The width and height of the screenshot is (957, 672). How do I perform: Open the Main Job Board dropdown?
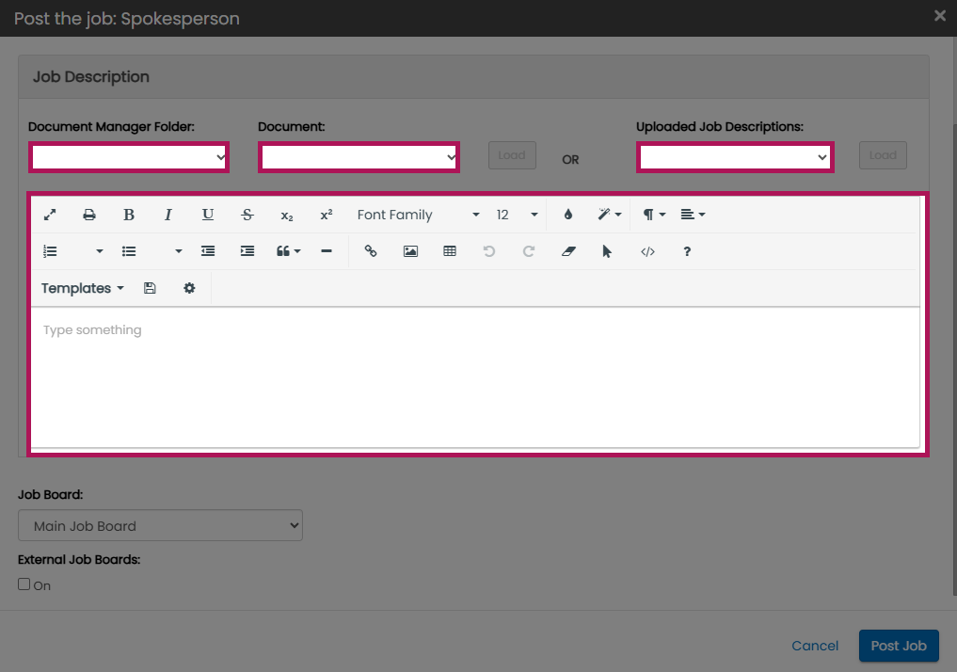[161, 525]
